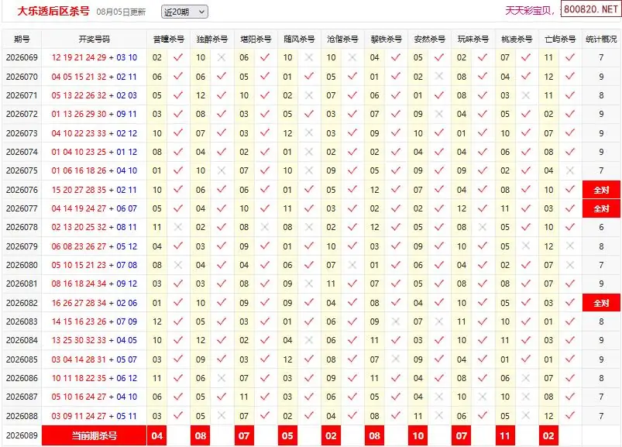Select the 独醉杀号 column header
The width and height of the screenshot is (622, 447).
click(x=211, y=39)
